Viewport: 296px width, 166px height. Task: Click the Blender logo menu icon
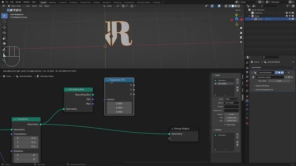(x=3, y=2)
